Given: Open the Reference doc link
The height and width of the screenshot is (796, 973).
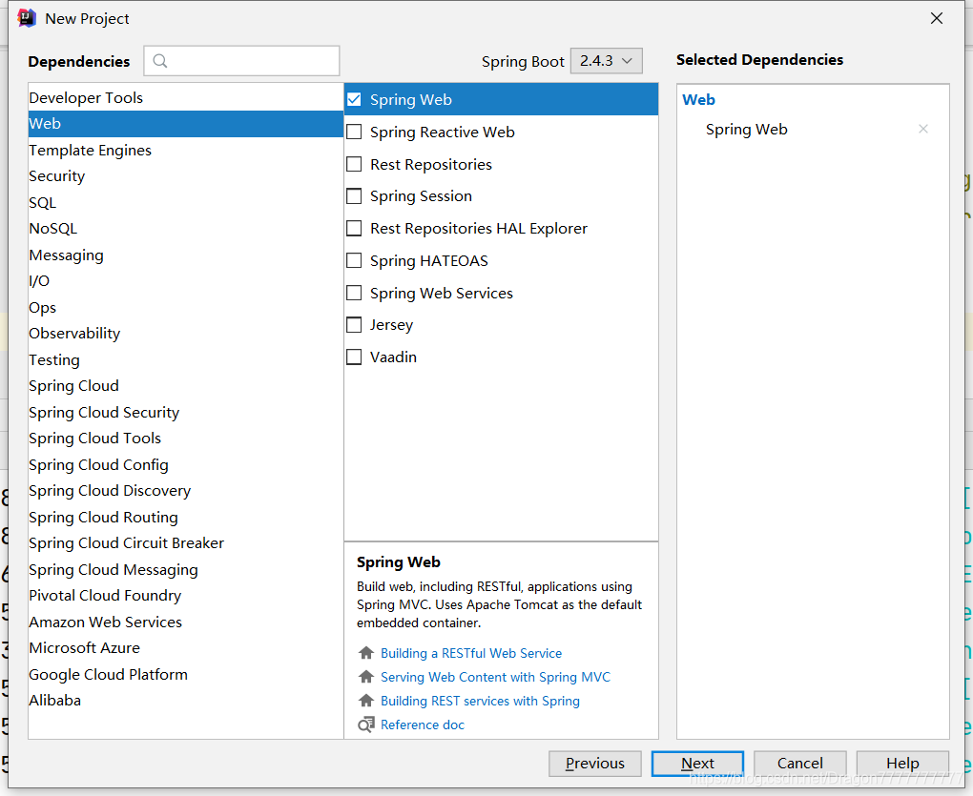Looking at the screenshot, I should point(422,725).
